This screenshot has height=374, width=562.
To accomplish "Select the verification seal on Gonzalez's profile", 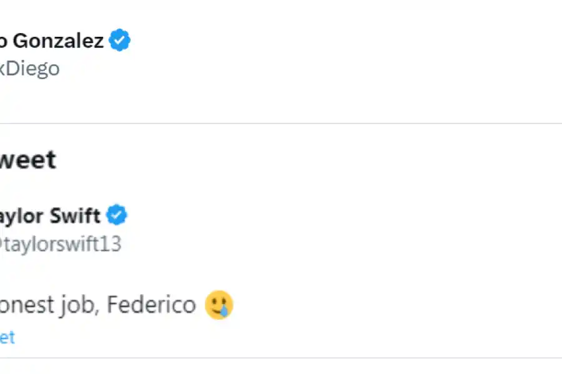I will [119, 40].
